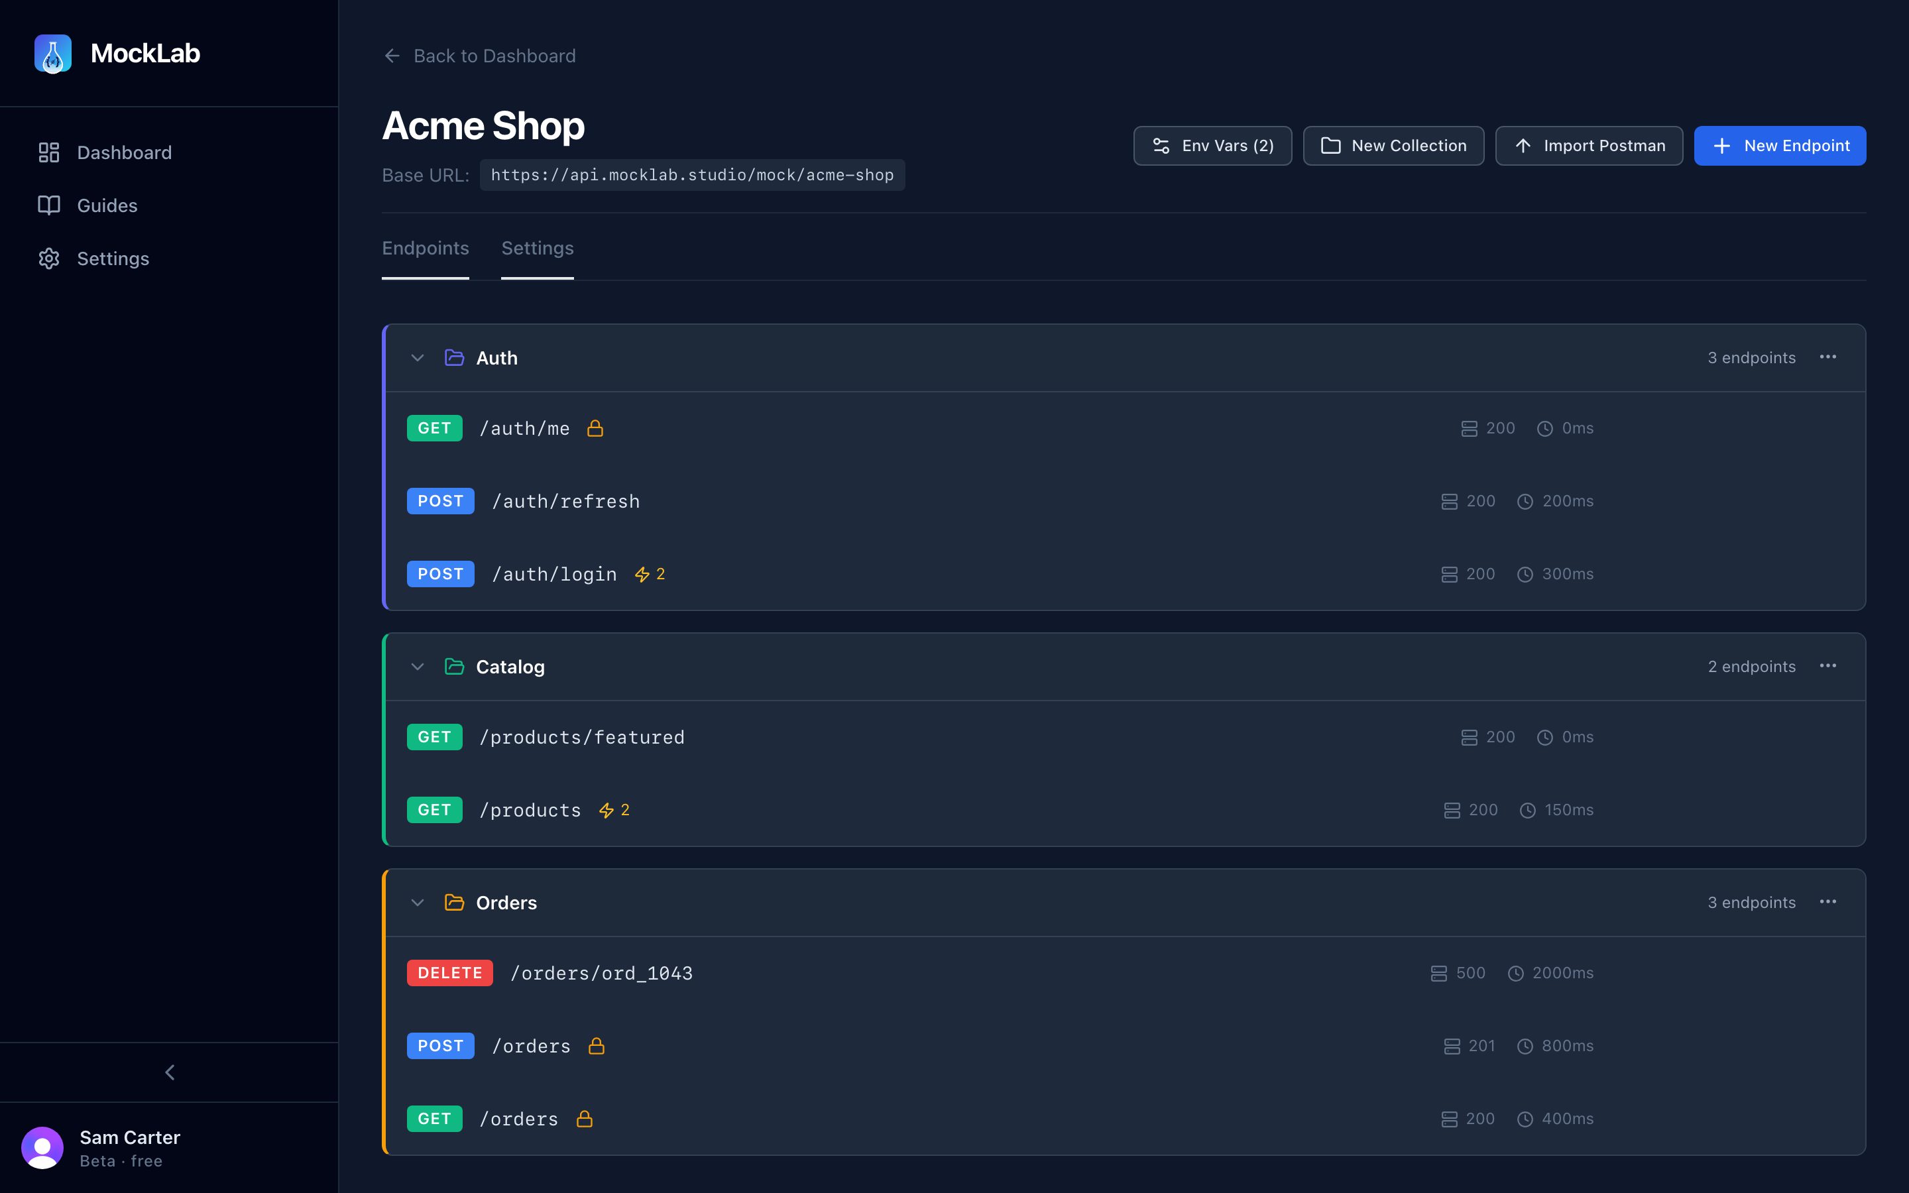Click the Orders collection folder icon
This screenshot has height=1193, width=1909.
pos(454,903)
